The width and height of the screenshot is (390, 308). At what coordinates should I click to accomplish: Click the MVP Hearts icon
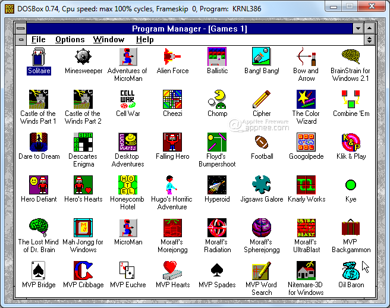coord(172,271)
